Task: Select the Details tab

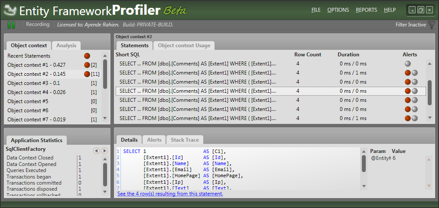Action: tap(129, 140)
